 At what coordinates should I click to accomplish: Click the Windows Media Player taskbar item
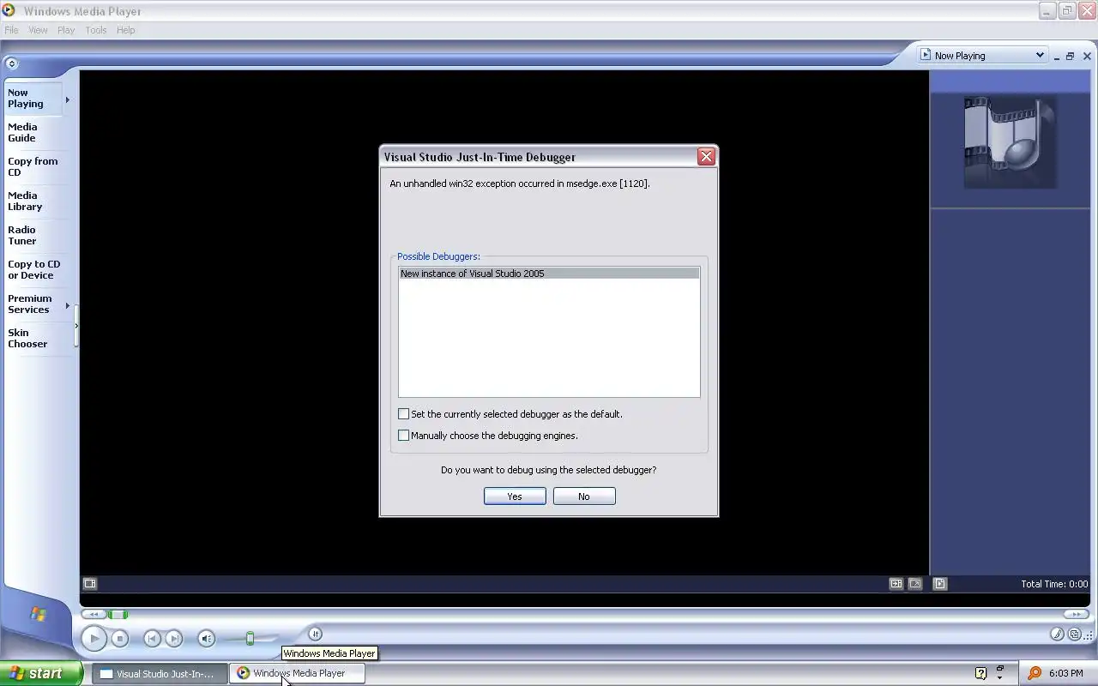pyautogui.click(x=298, y=674)
